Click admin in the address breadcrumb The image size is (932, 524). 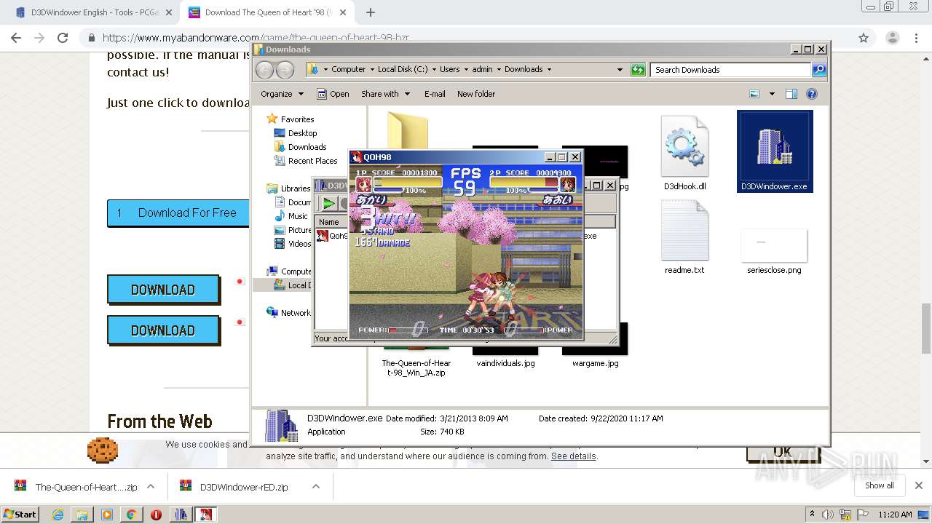point(482,70)
